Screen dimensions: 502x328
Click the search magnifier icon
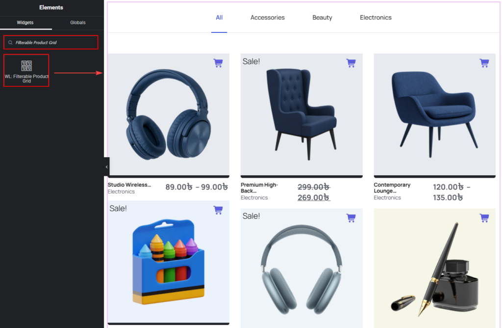tap(10, 42)
